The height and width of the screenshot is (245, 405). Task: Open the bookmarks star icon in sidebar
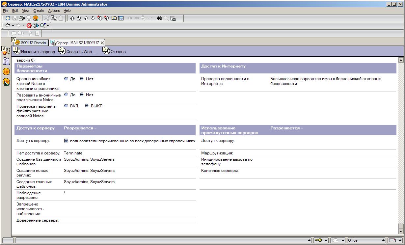coord(6,51)
